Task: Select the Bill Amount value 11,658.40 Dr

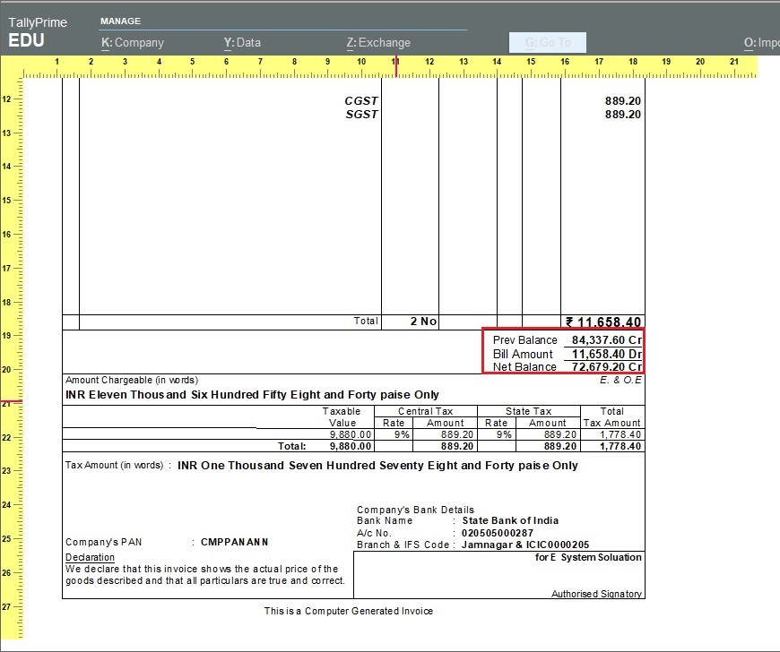Action: (x=602, y=354)
